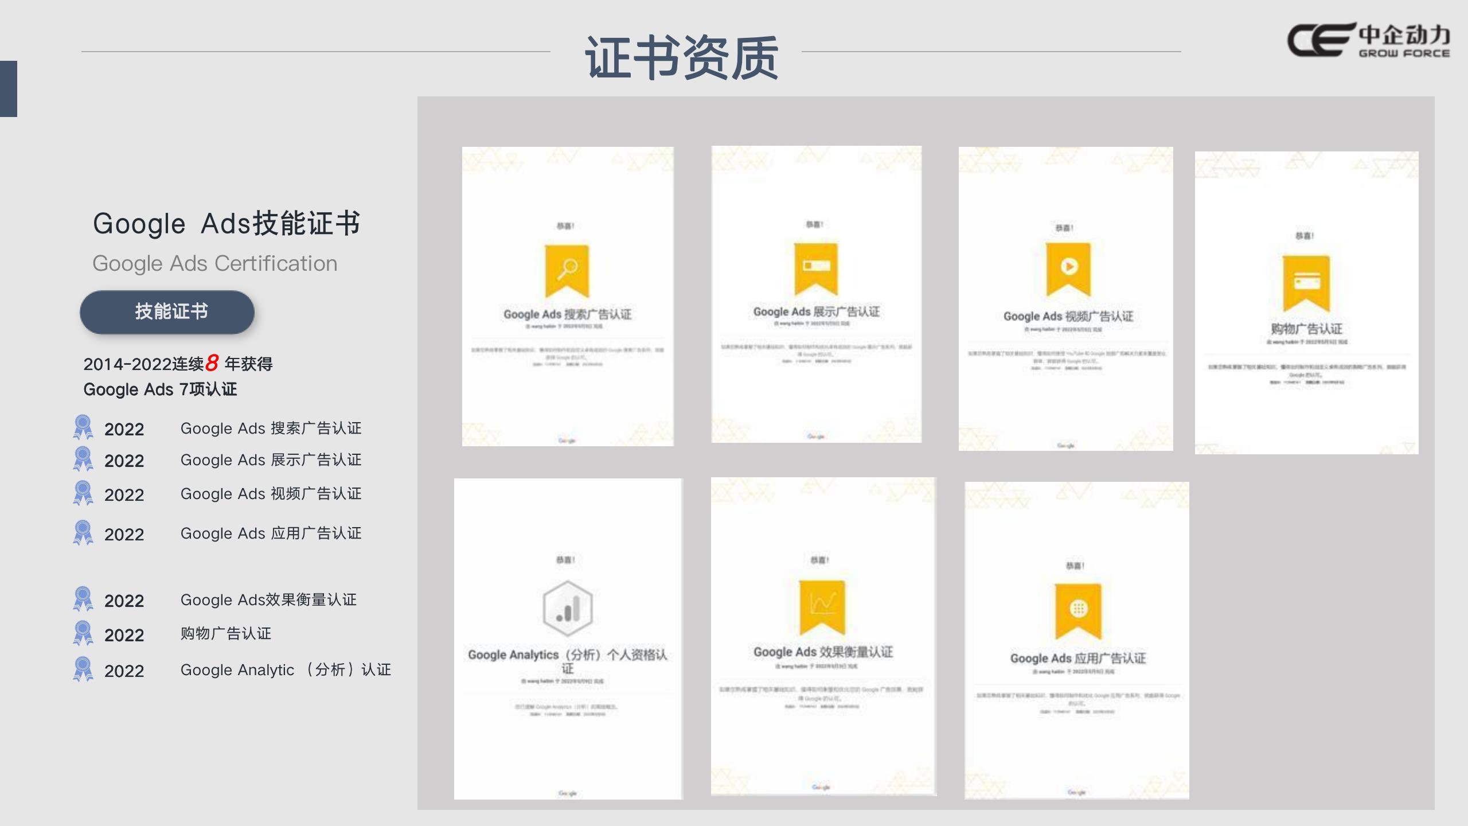Select the ribbon icon beside 搜索广告认证
The image size is (1468, 826).
click(83, 428)
